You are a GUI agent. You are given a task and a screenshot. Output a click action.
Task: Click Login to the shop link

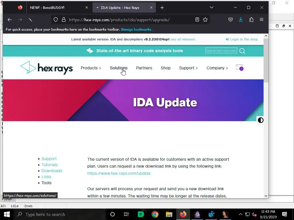(x=242, y=39)
